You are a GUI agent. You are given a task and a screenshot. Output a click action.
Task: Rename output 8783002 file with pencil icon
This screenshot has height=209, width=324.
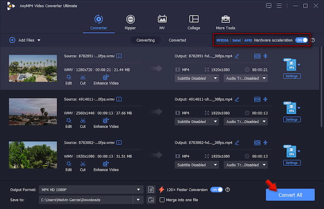click(x=237, y=143)
